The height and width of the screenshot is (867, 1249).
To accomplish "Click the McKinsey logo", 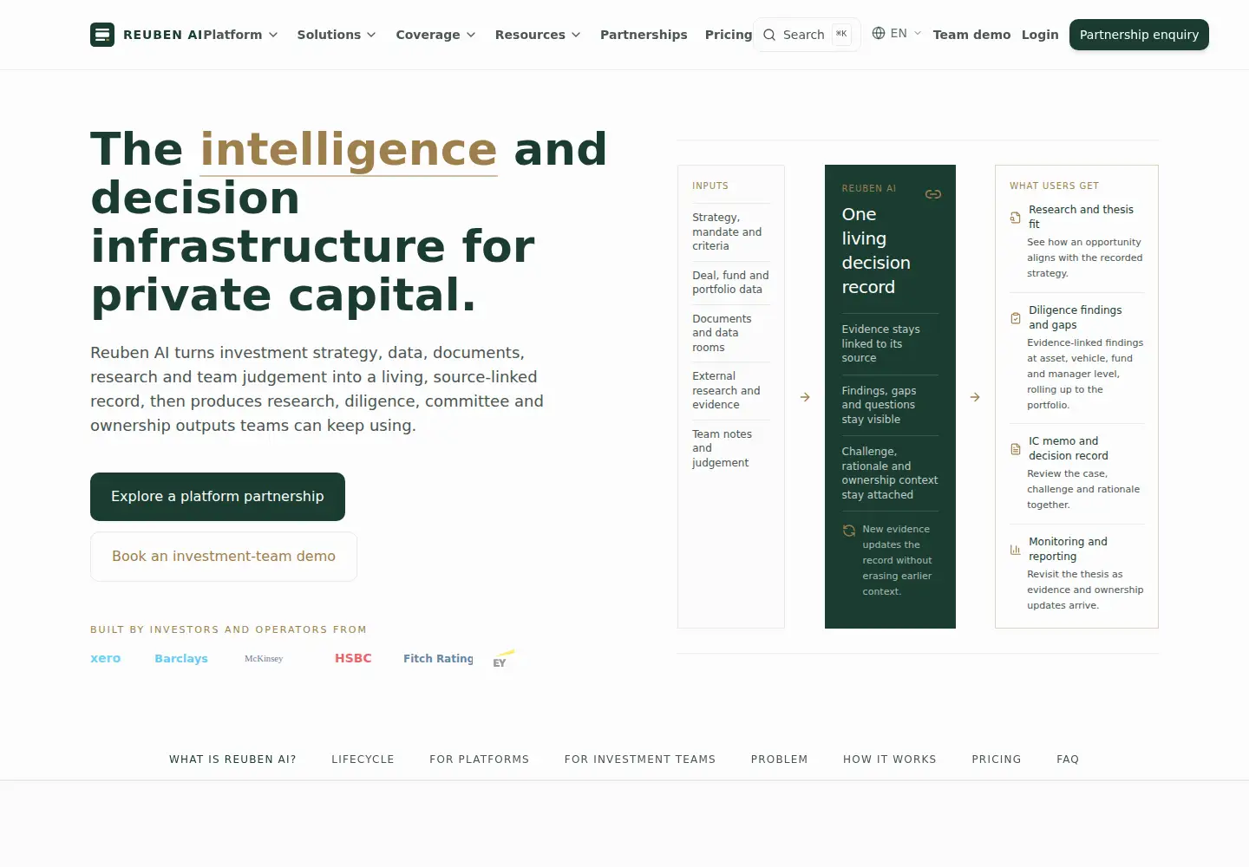I will tap(264, 659).
